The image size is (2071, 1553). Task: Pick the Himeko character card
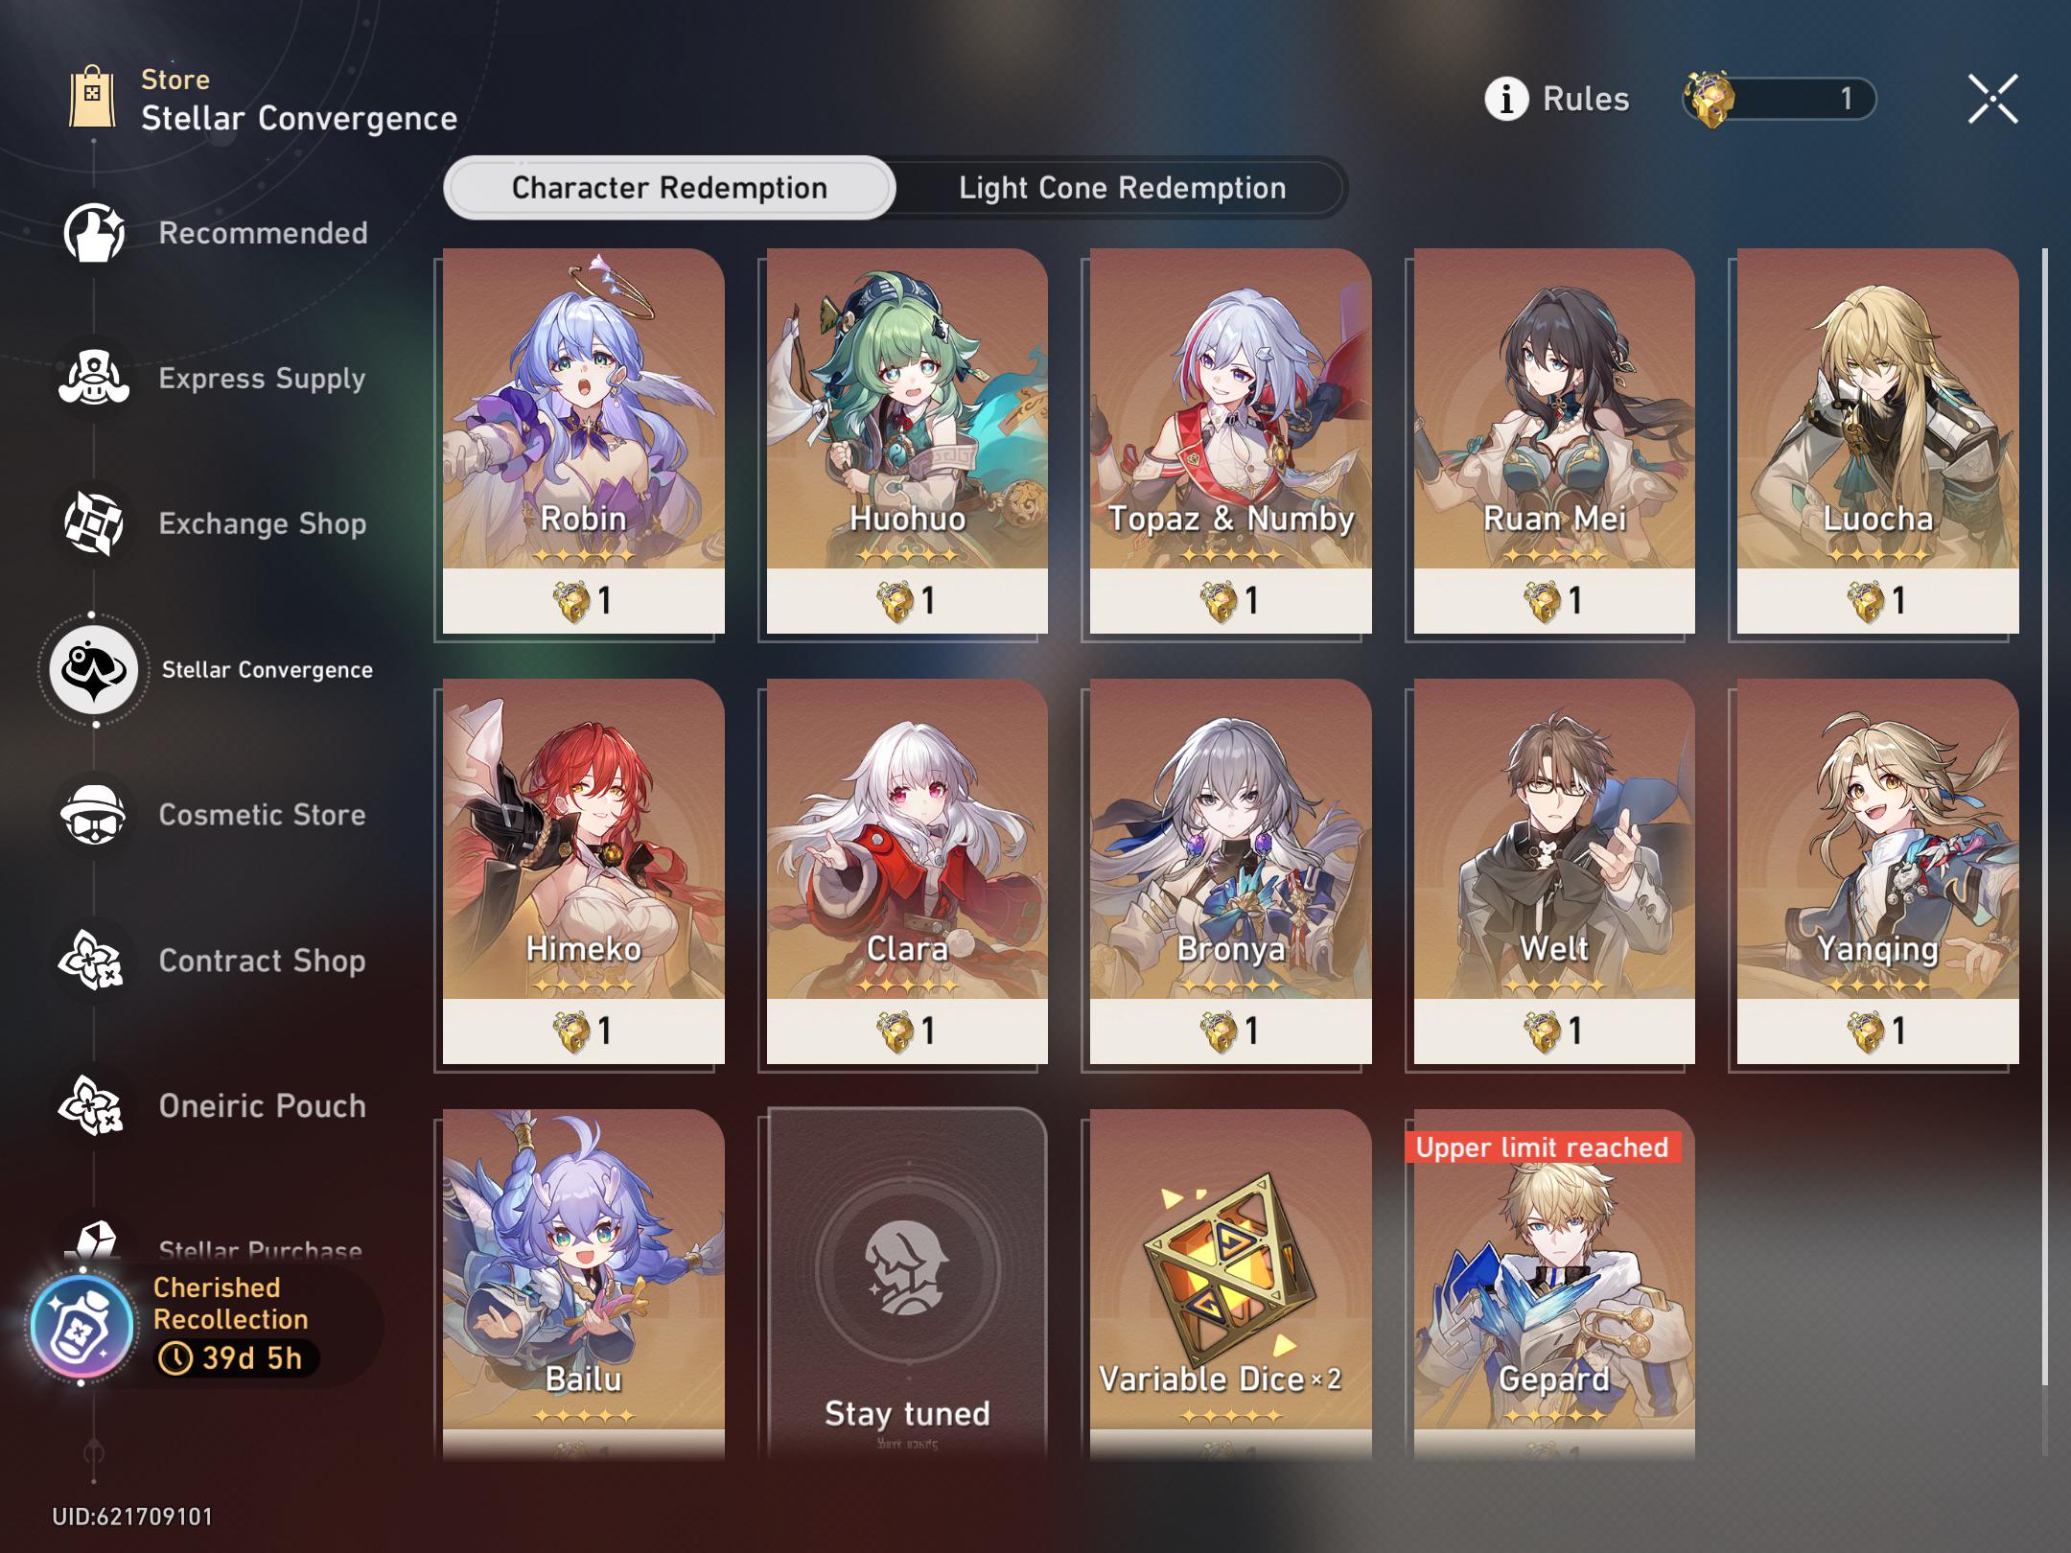(x=583, y=871)
